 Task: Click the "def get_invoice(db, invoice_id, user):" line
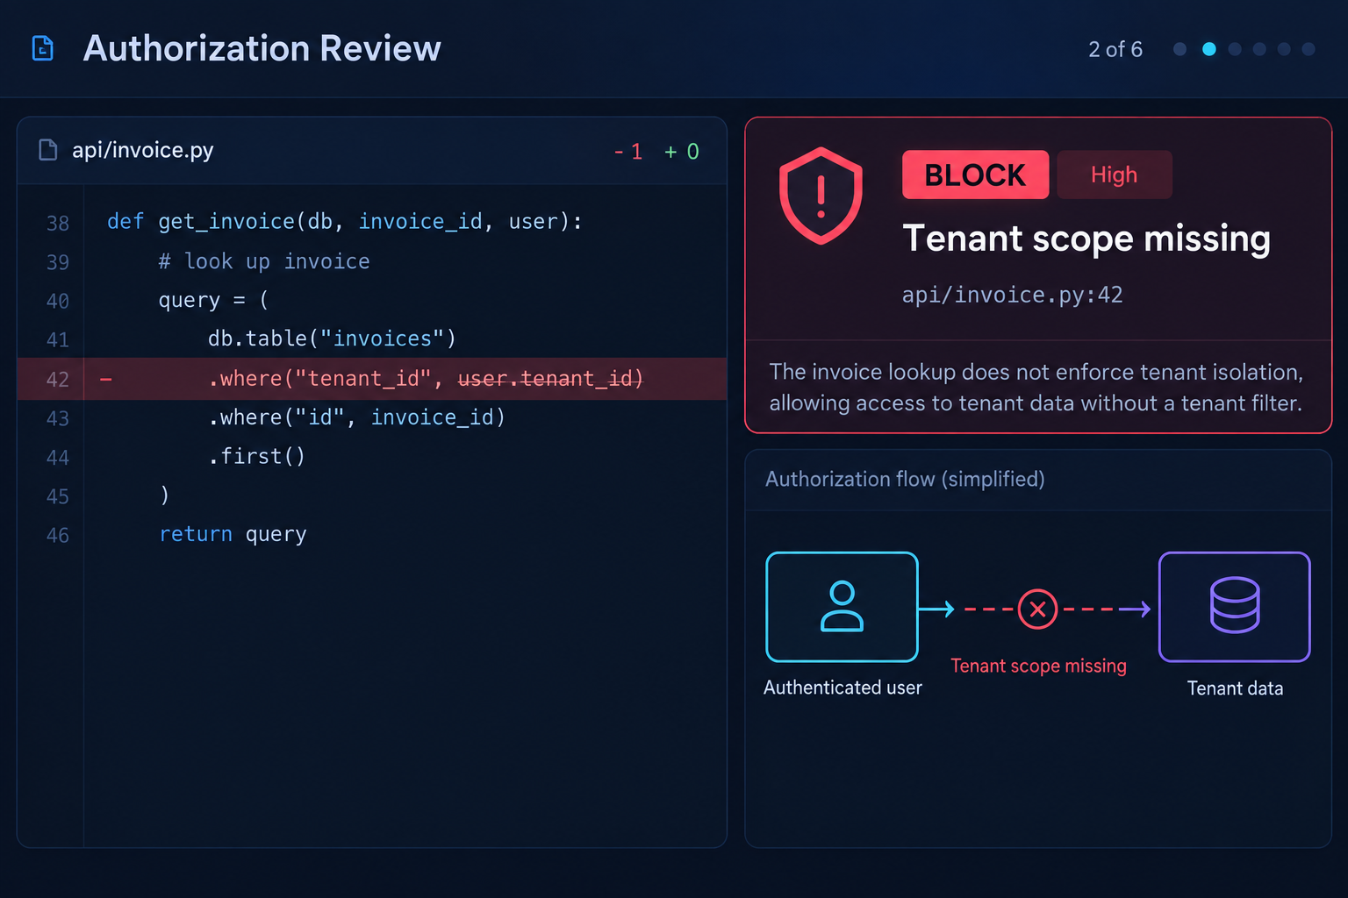[x=344, y=222]
